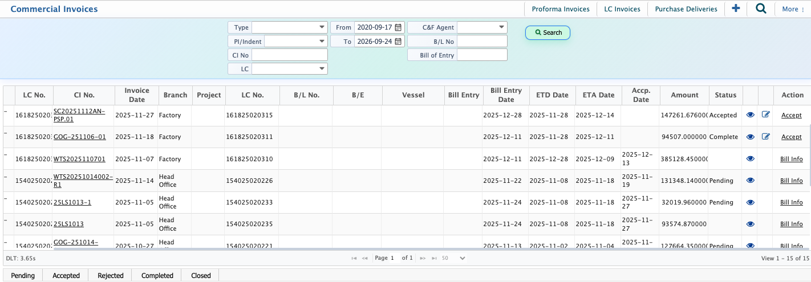Filter by the Pending status tab
Image resolution: width=811 pixels, height=282 pixels.
pos(23,276)
